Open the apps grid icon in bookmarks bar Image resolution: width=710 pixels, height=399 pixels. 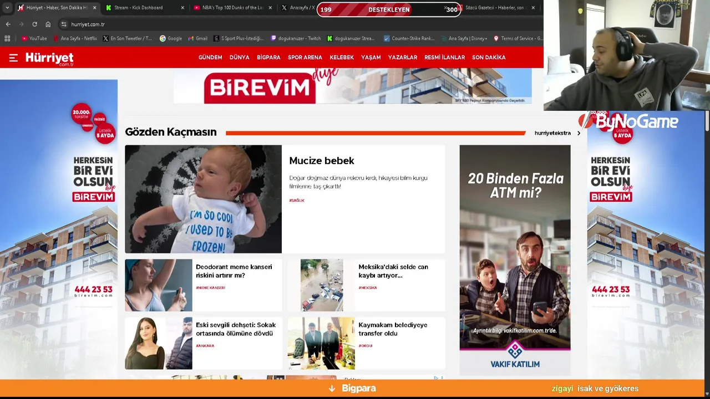coord(7,38)
